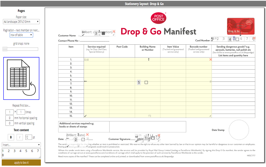Toggle the filled square icon in box 3
Screen dimensions: 266x167
click(103, 33)
